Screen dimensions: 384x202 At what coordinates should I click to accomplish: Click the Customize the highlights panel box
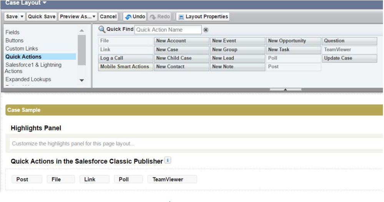196,144
